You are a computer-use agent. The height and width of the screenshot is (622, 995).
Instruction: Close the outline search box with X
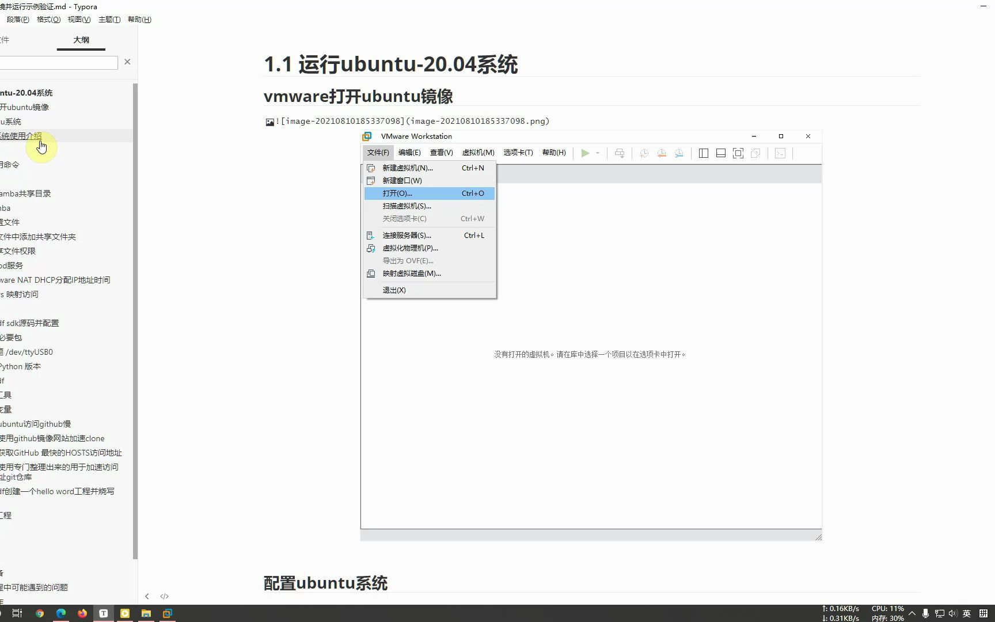[x=127, y=62]
